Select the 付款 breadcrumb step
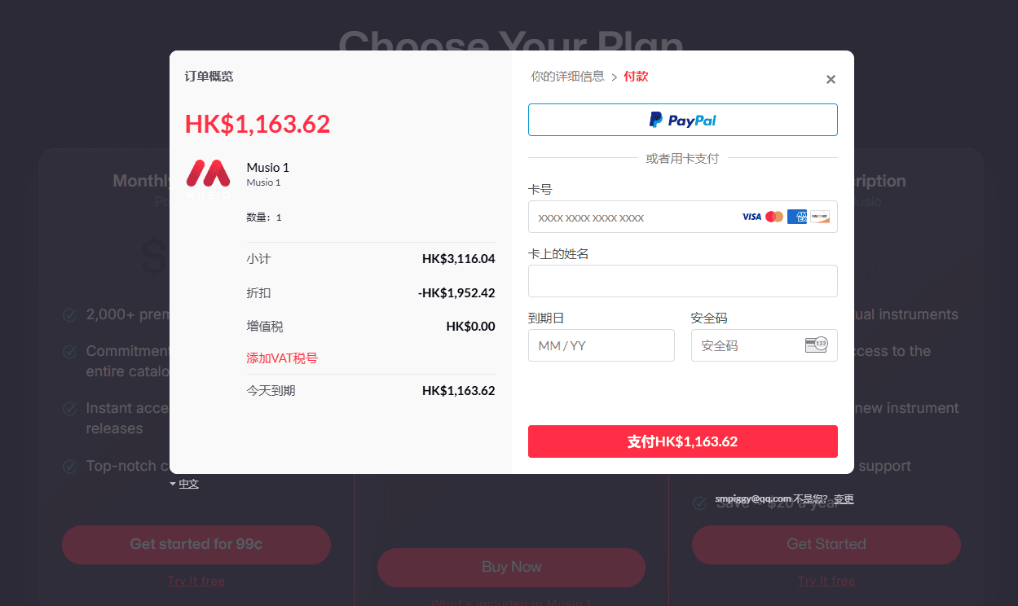The width and height of the screenshot is (1018, 606). coord(636,77)
